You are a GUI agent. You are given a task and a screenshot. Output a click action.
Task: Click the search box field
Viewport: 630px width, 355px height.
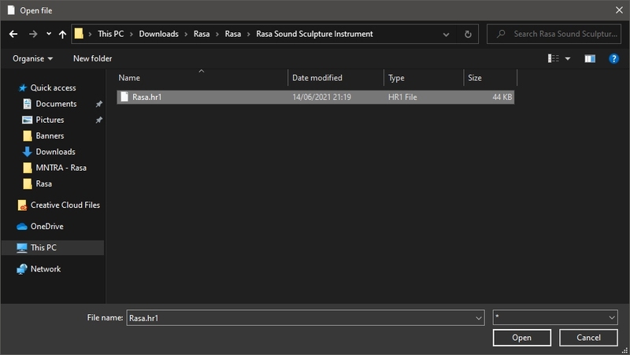click(x=559, y=34)
